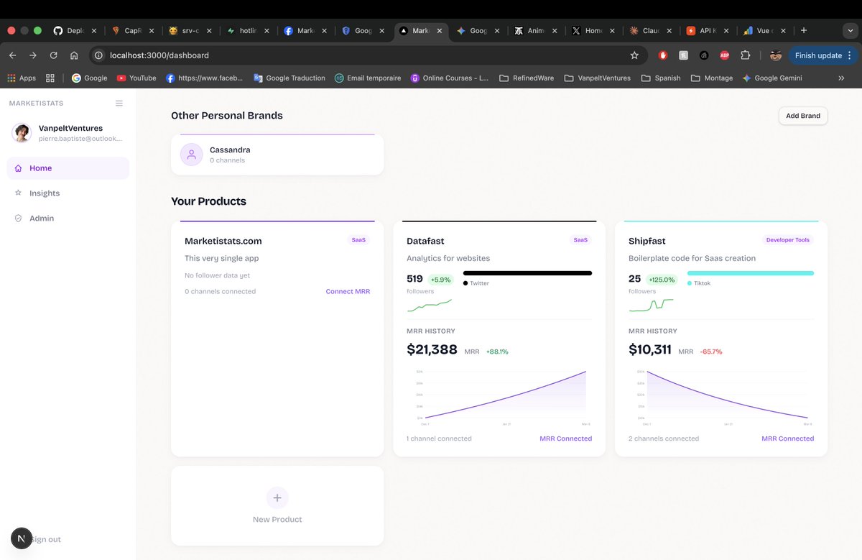Viewport: 862px width, 560px height.
Task: Click the plus icon for New Product
Action: (277, 497)
